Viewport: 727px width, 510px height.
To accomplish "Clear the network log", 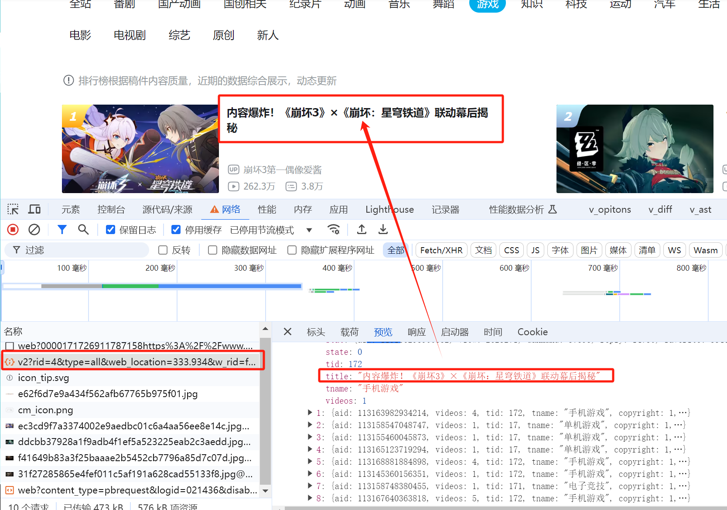I will 34,230.
